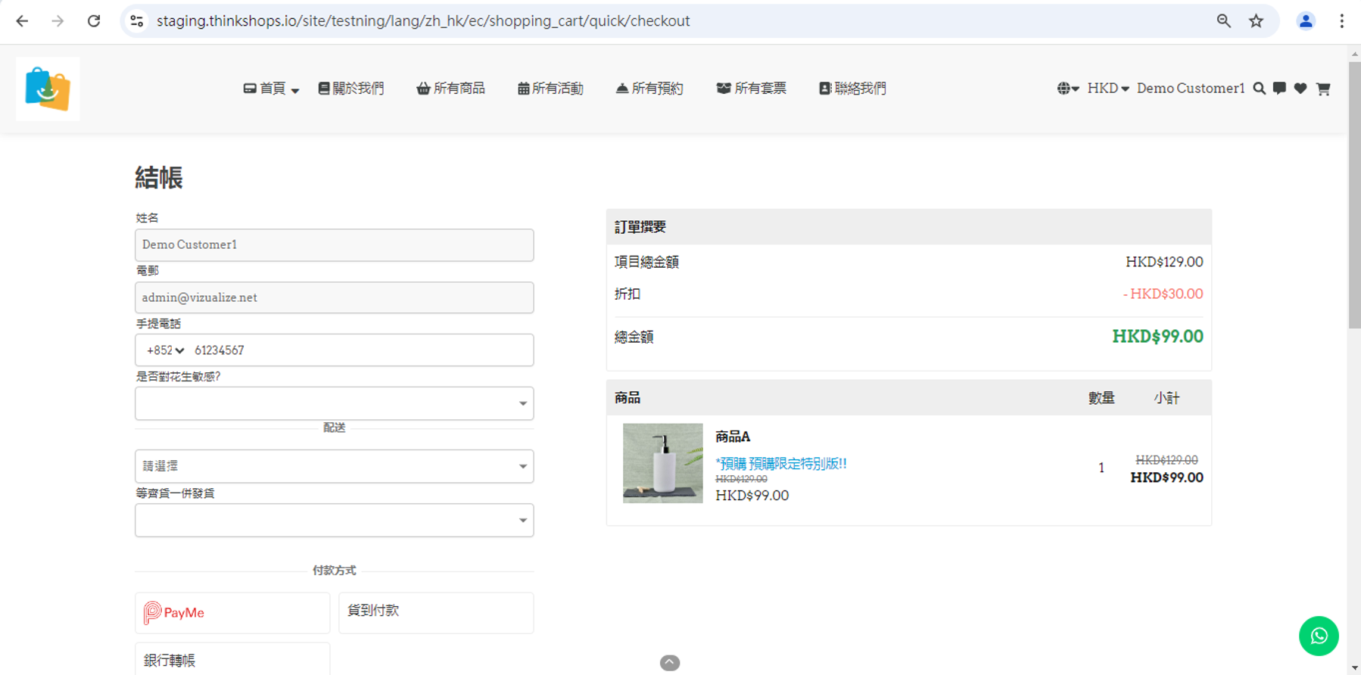1361x675 pixels.
Task: Open 所有商品 menu item
Action: coord(451,89)
